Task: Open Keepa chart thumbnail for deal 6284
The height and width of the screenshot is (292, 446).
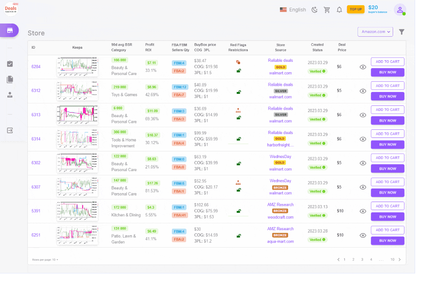Action: click(x=77, y=67)
